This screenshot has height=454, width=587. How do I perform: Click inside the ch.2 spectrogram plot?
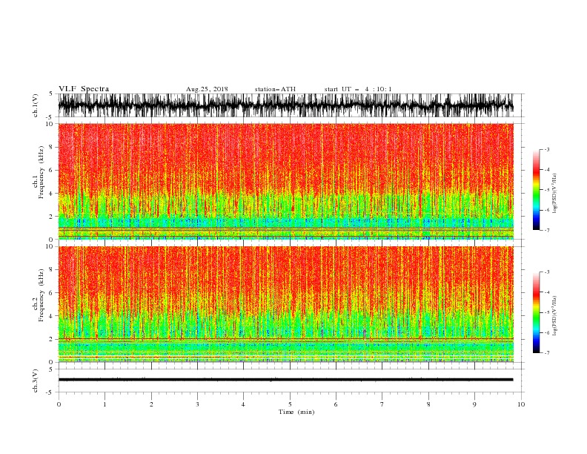click(285, 304)
